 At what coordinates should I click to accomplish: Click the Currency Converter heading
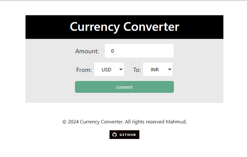pos(124,27)
